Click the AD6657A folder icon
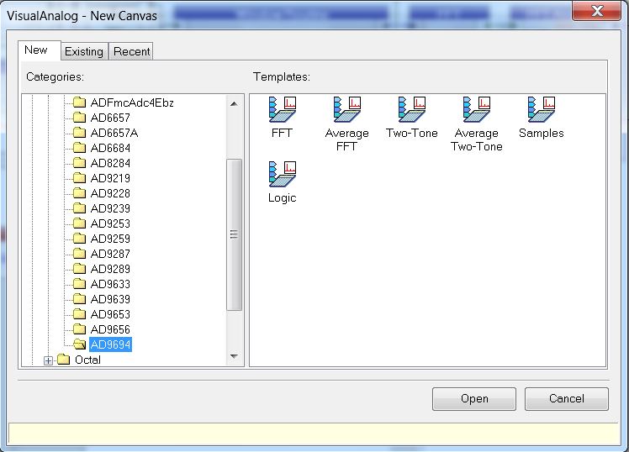The image size is (629, 452). 79,133
